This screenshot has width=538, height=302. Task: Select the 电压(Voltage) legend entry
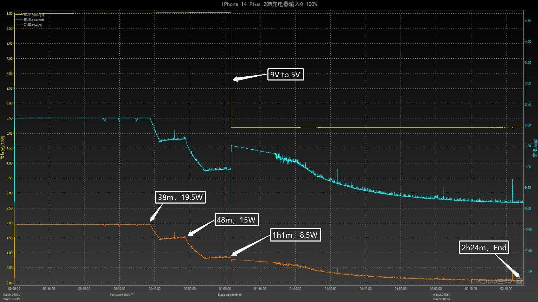(30, 15)
